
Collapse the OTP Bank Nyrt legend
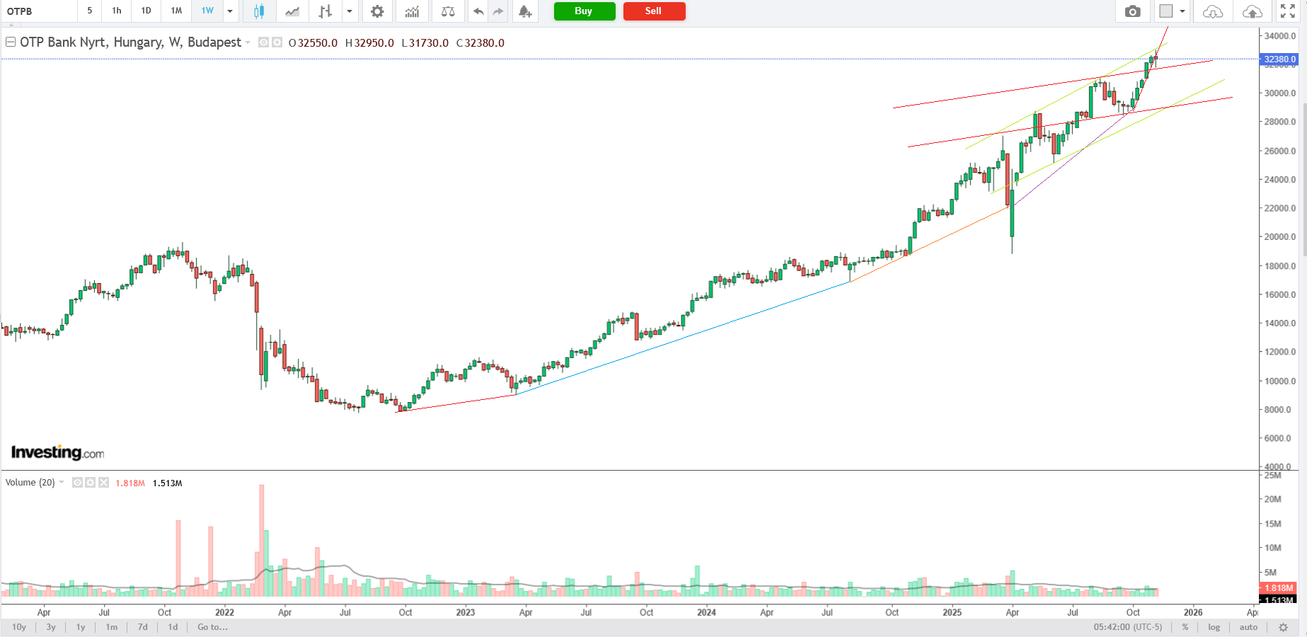coord(11,42)
